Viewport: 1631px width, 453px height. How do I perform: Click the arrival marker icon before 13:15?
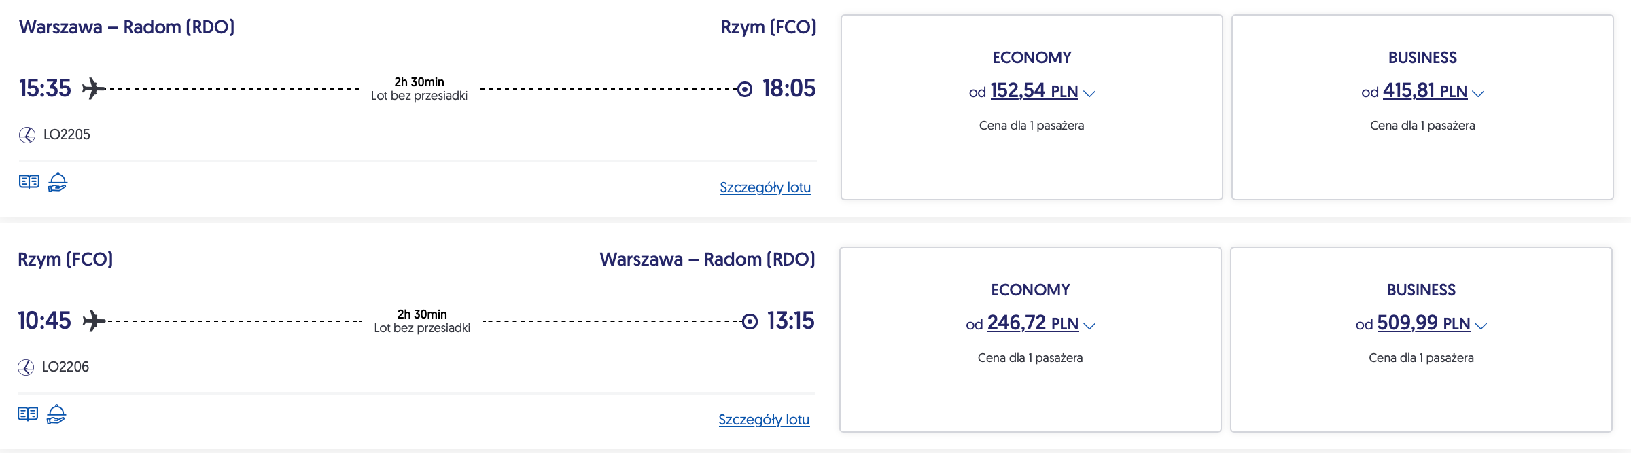point(750,321)
